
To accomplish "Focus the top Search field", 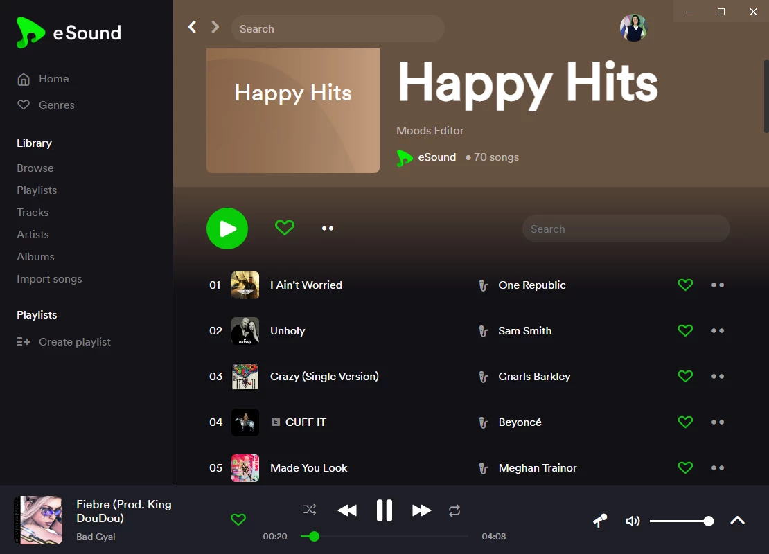I will [338, 28].
